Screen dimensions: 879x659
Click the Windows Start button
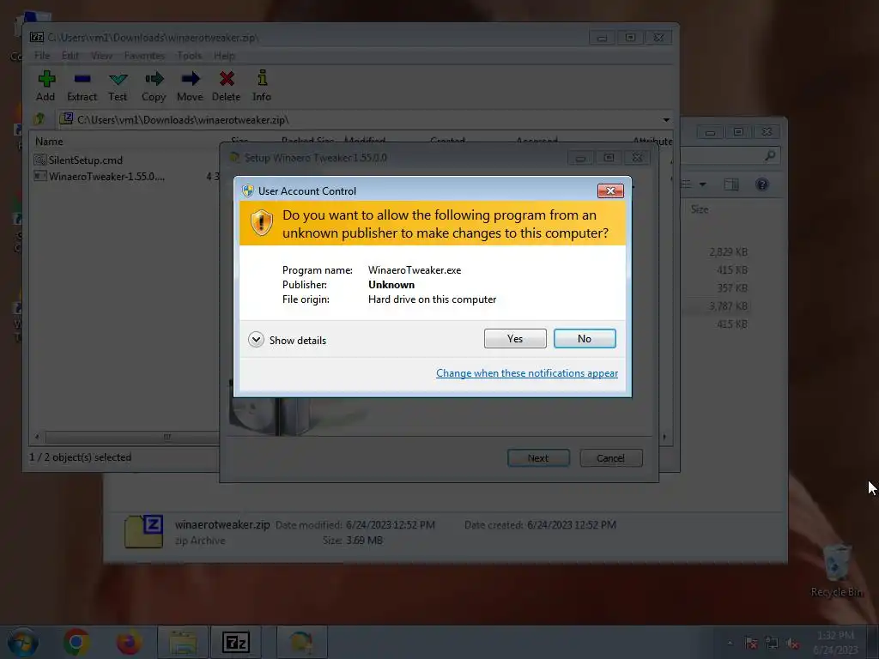click(x=23, y=642)
